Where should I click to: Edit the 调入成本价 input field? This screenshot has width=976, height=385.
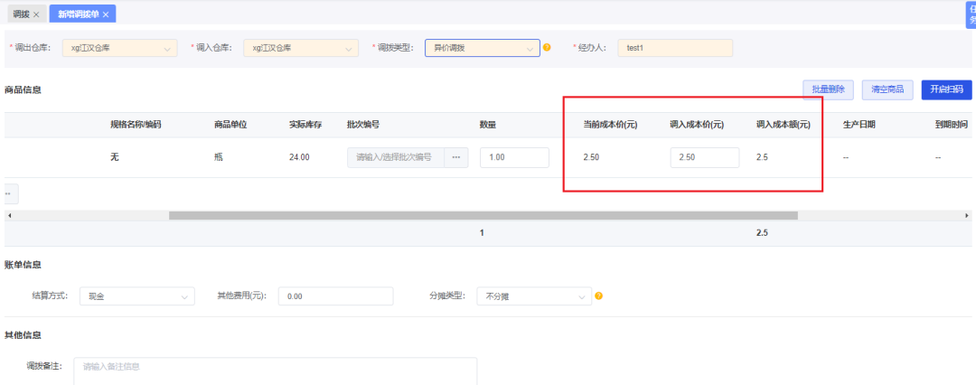point(705,157)
